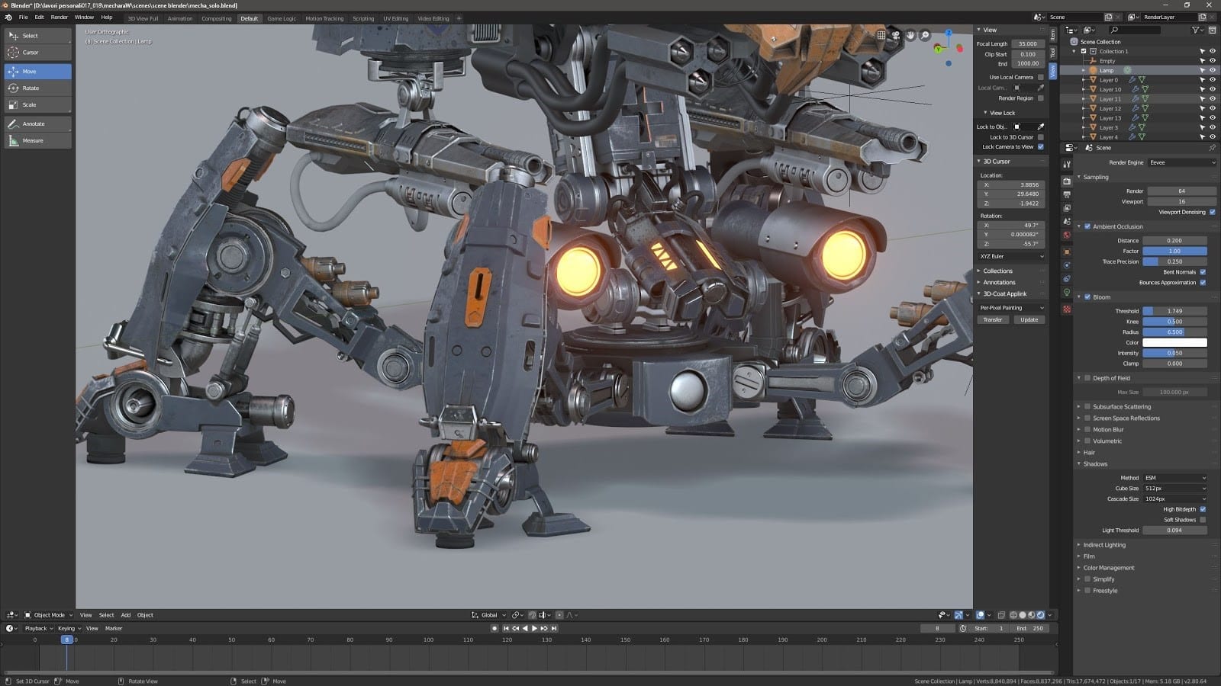
Task: Select the Annotate tool
Action: tap(38, 124)
